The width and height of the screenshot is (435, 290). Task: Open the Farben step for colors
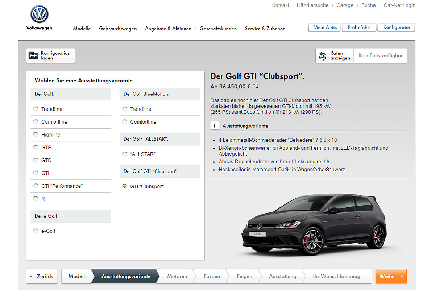tap(212, 276)
